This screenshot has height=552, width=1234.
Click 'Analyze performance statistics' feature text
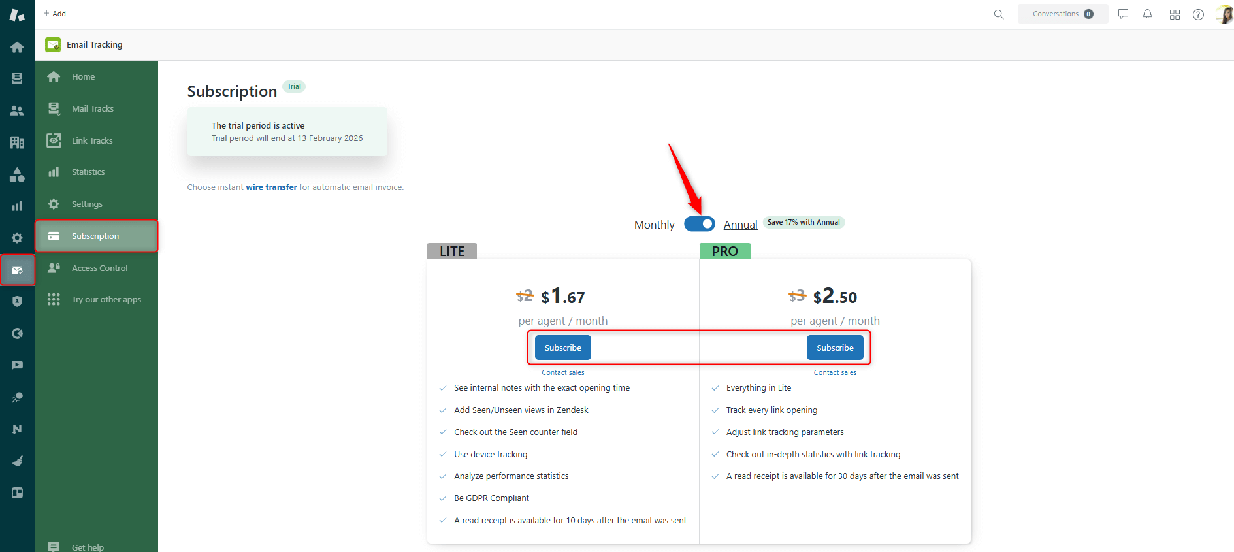coord(511,476)
